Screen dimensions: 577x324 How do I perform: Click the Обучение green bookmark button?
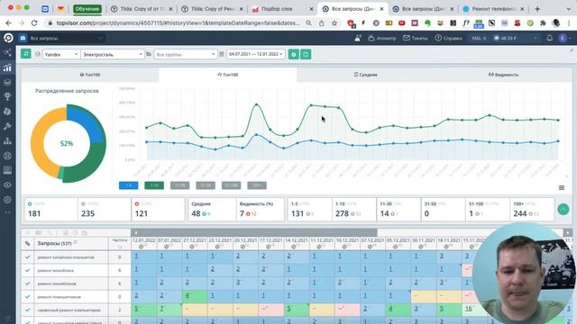[x=87, y=9]
